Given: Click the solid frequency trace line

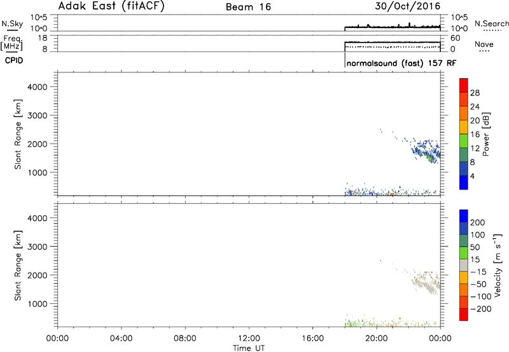Looking at the screenshot, I should coord(393,42).
